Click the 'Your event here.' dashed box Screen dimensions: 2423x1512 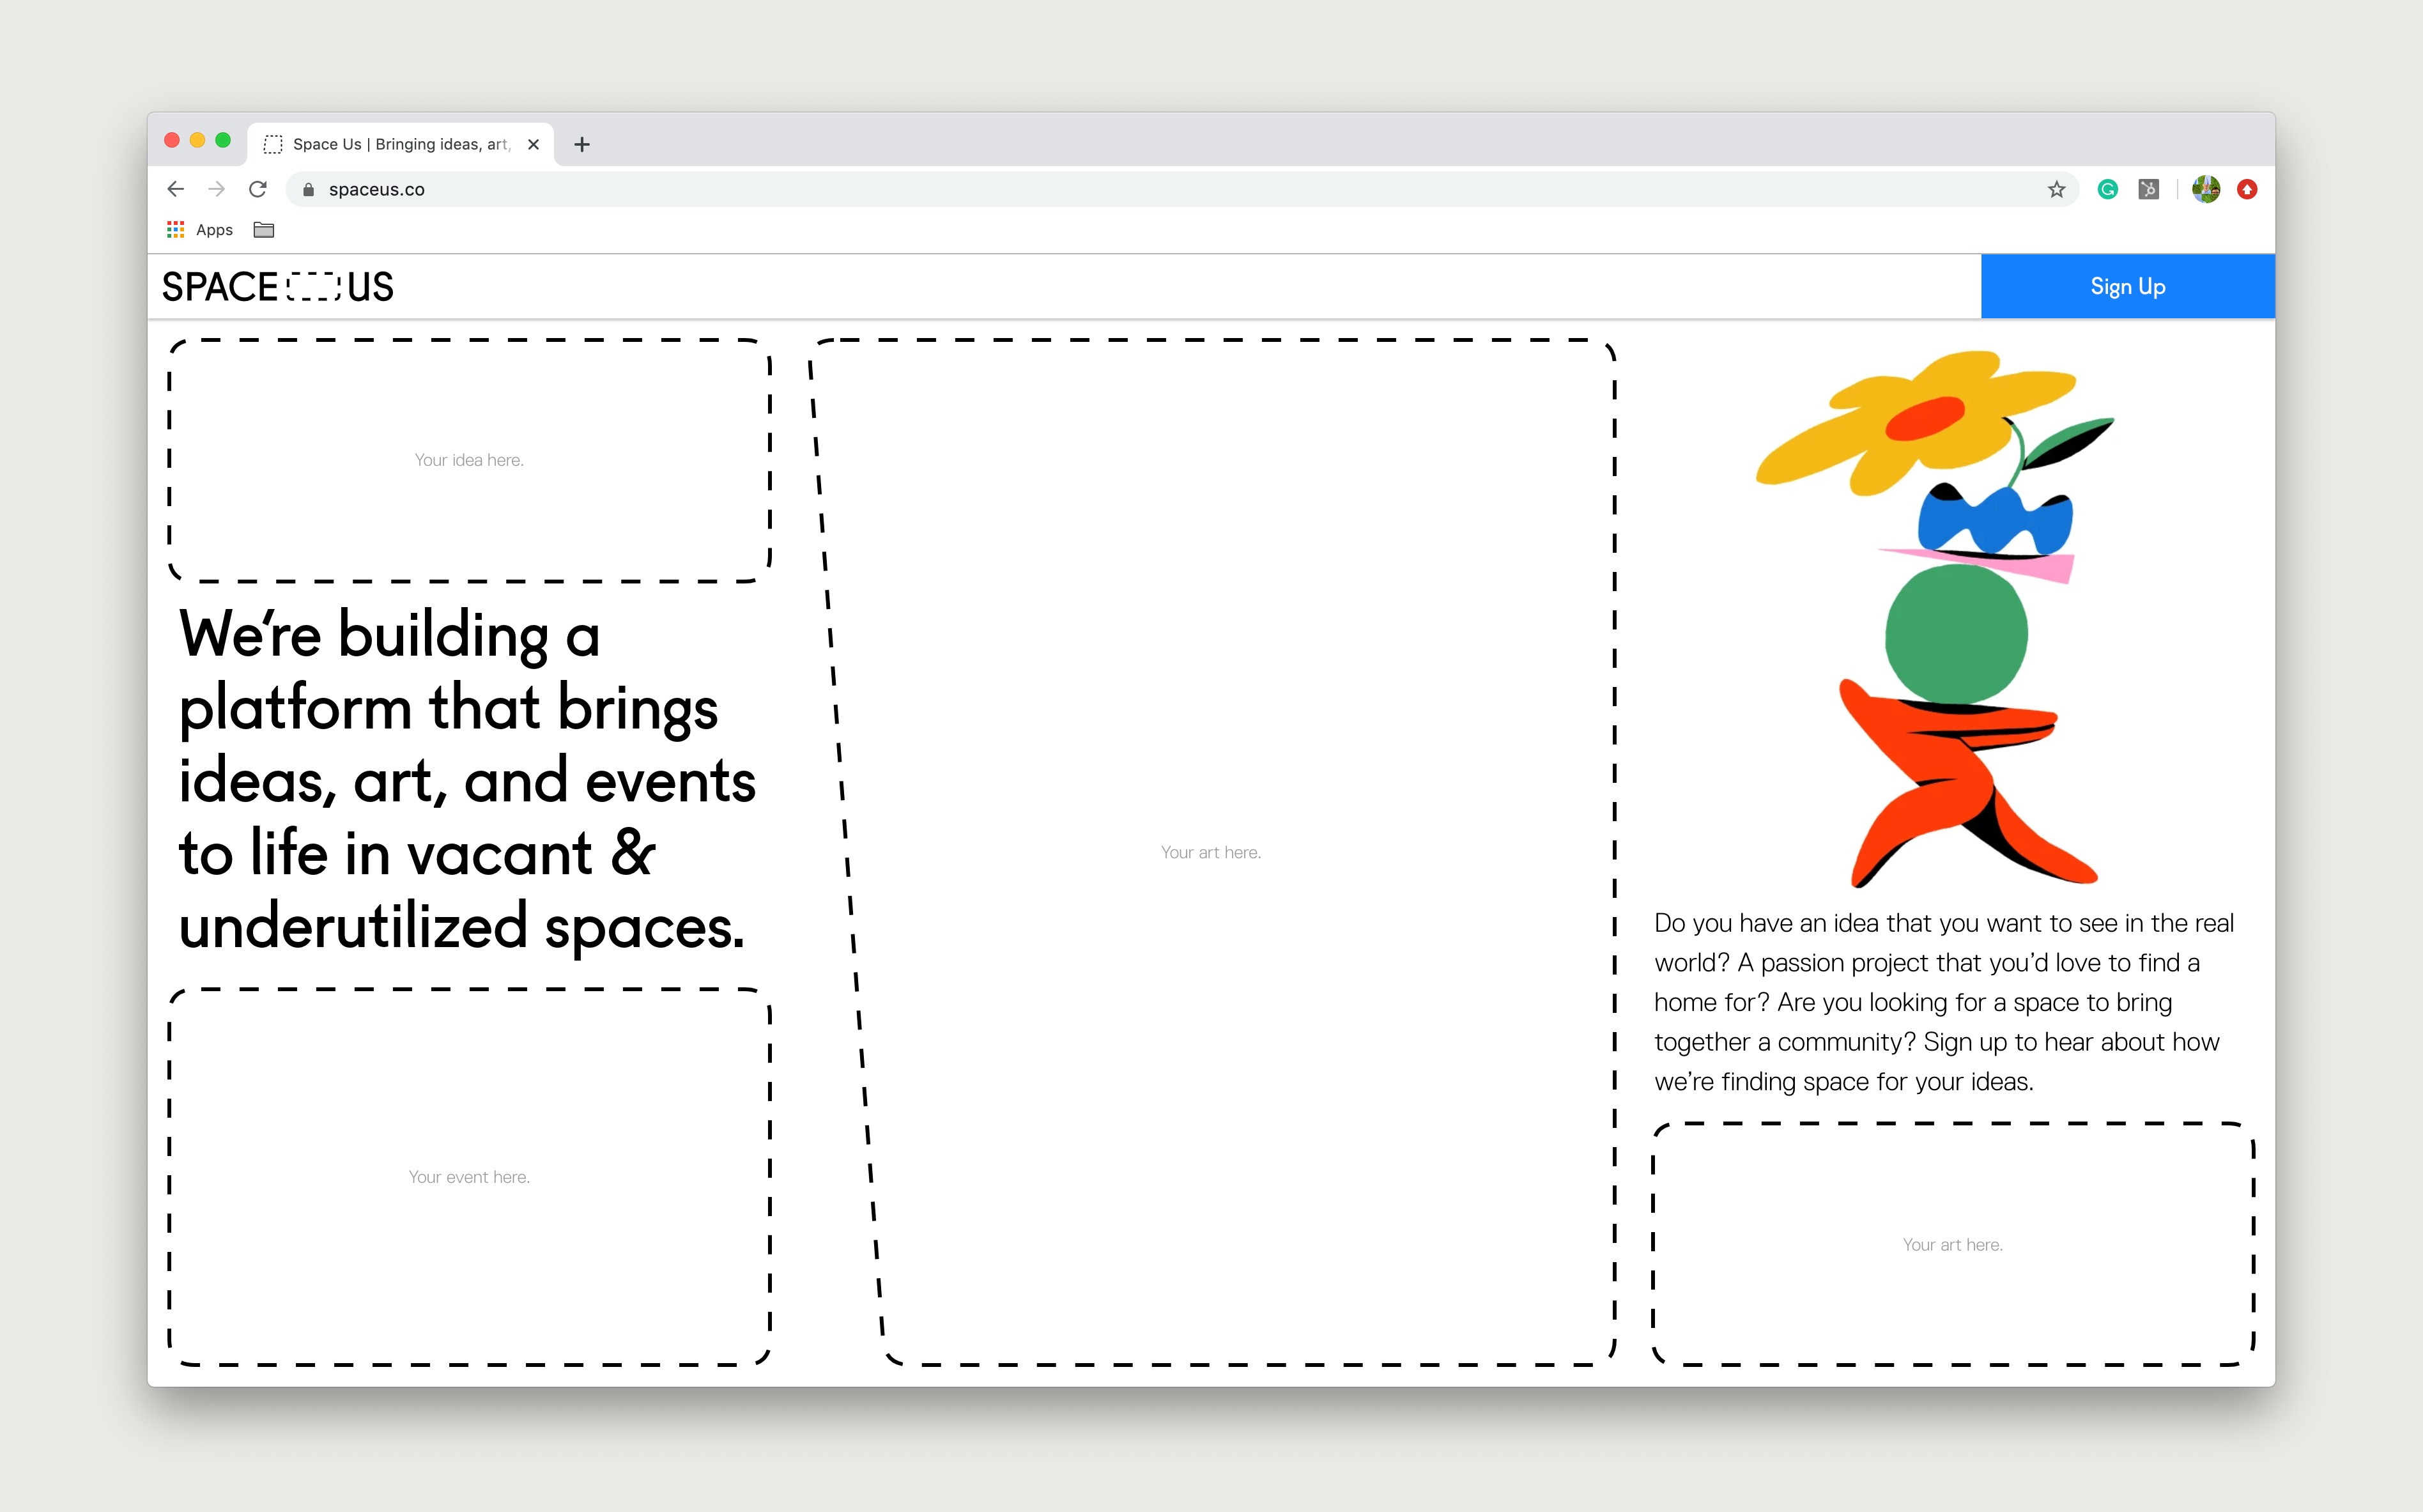[x=470, y=1177]
